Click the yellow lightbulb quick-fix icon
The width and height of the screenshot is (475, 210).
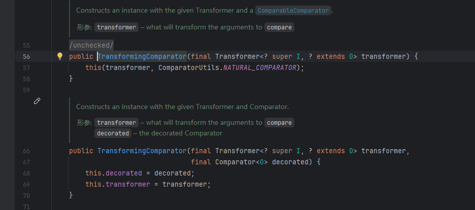(59, 56)
